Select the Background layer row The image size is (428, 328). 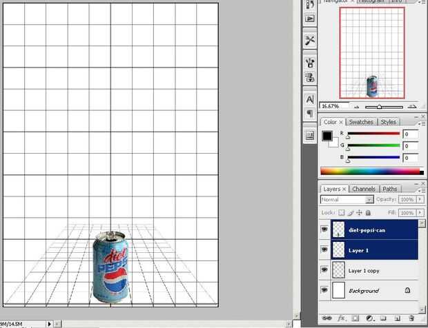(x=374, y=290)
